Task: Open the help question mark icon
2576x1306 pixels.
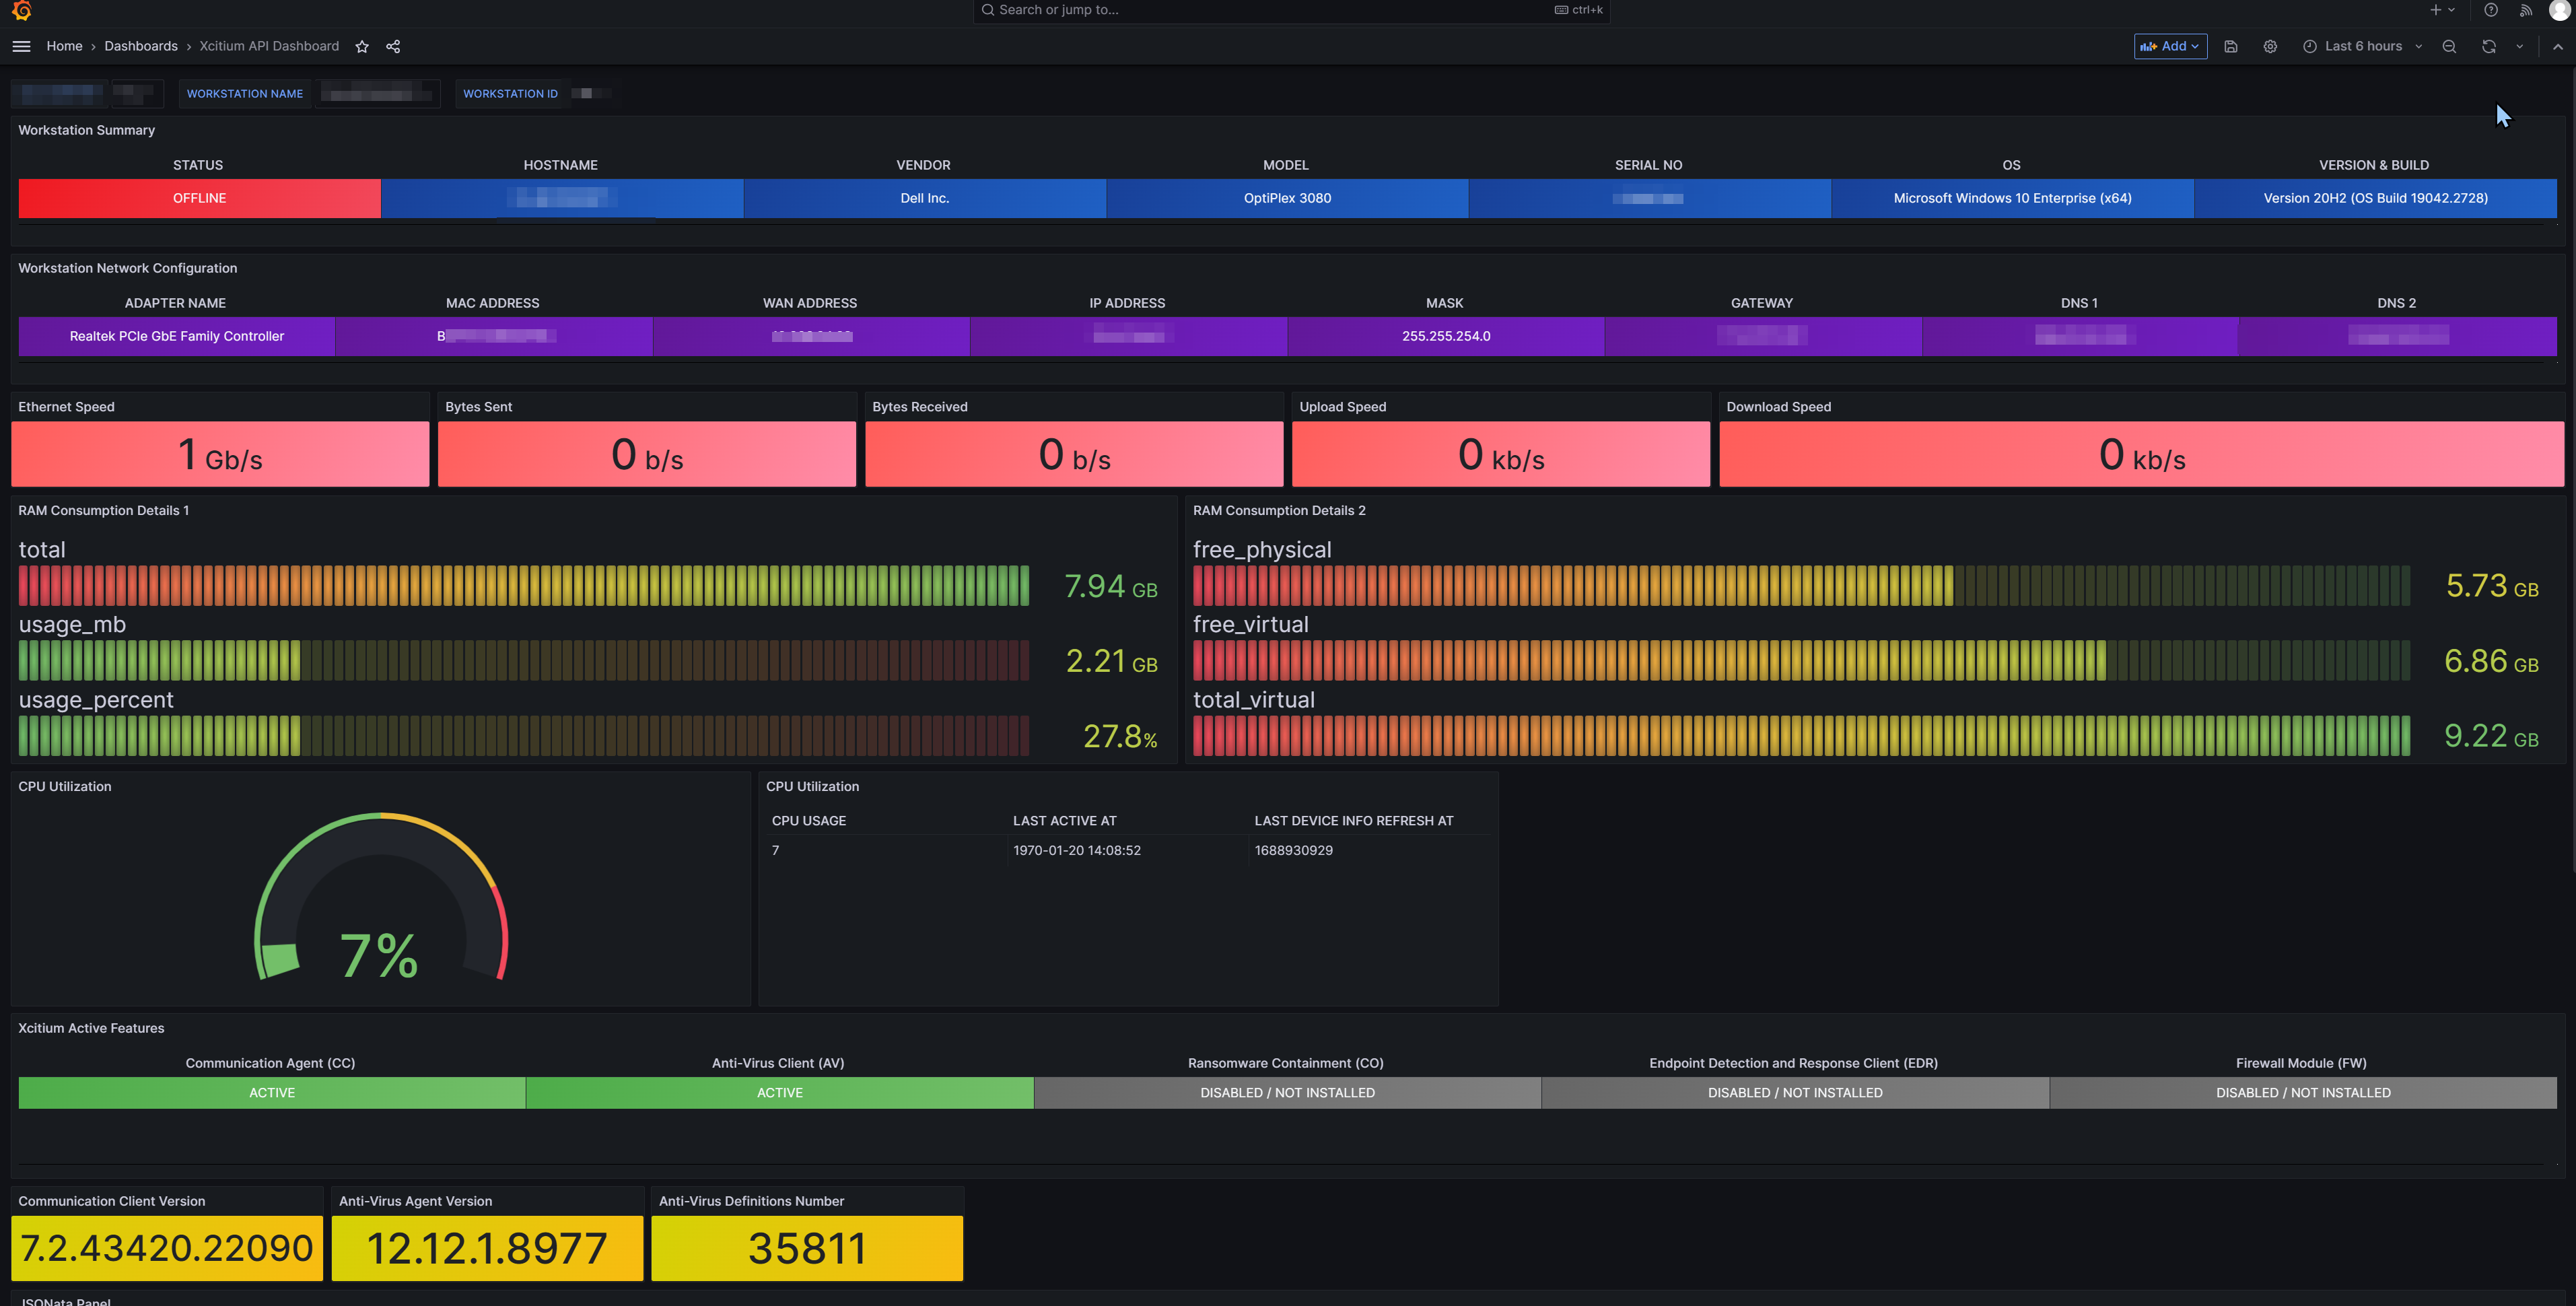Action: point(2491,10)
